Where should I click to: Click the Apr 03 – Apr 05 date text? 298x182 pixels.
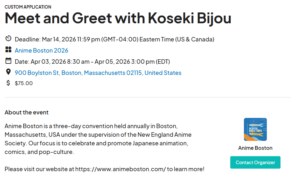pyautogui.click(x=92, y=62)
